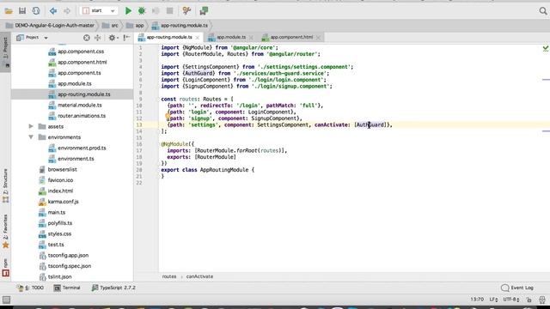Viewport: 550px width, 309px height.
Task: Run the app with the green play icon
Action: coord(128,11)
